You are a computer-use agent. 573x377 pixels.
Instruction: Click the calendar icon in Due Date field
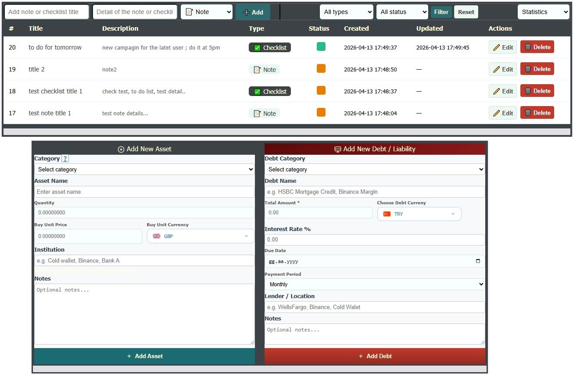[x=478, y=261]
